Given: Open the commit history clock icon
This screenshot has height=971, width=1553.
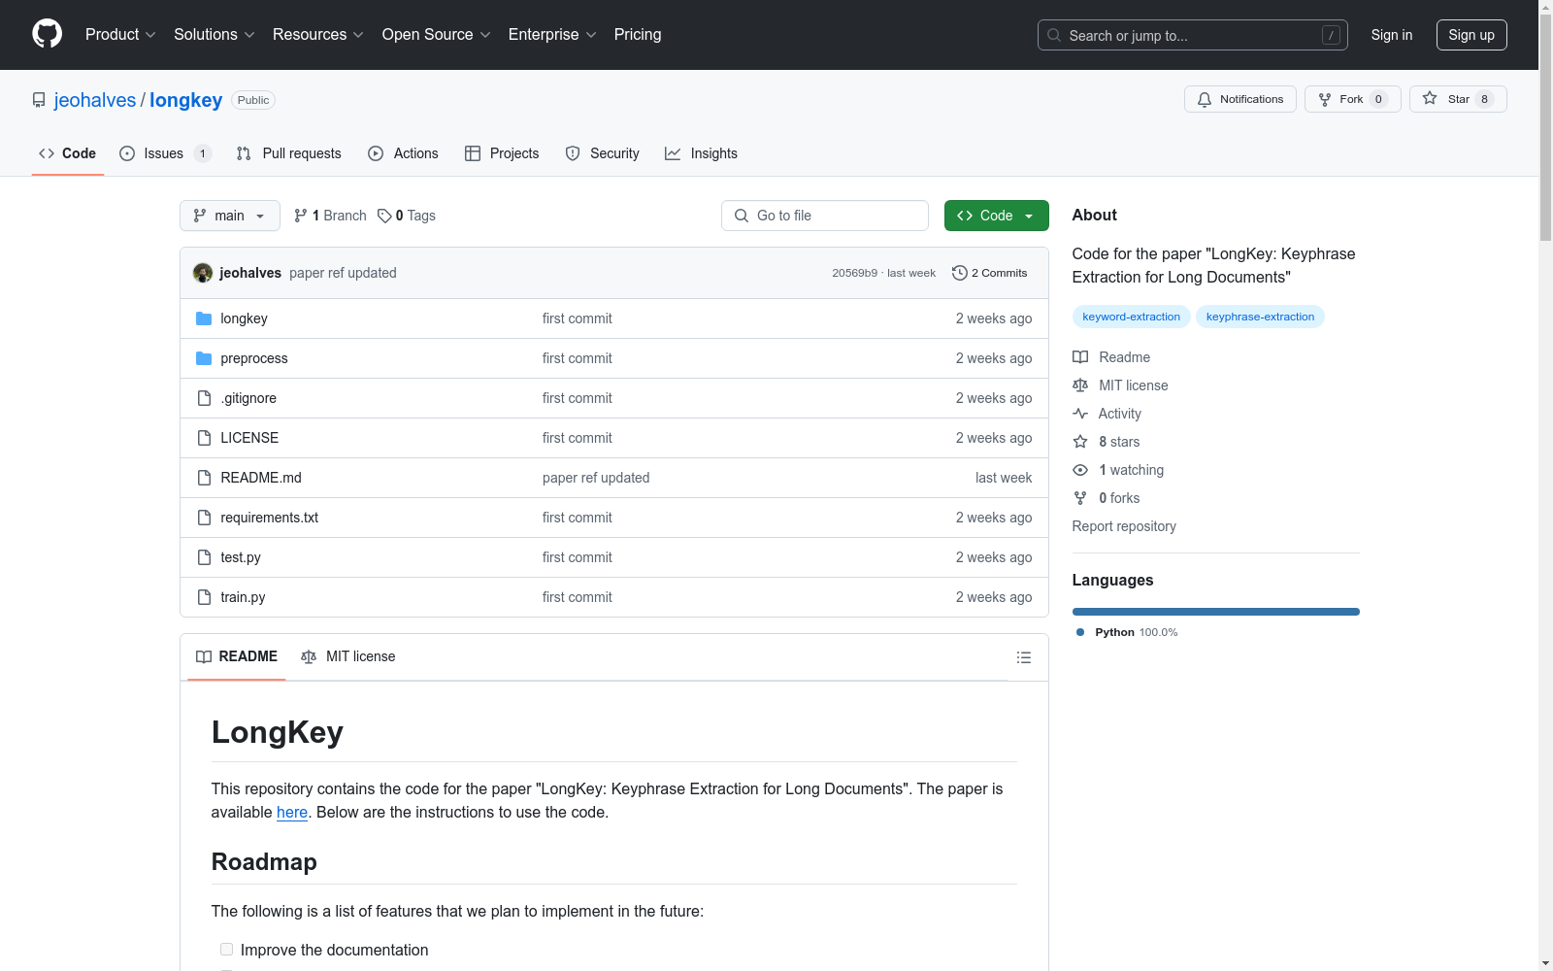Looking at the screenshot, I should point(960,273).
